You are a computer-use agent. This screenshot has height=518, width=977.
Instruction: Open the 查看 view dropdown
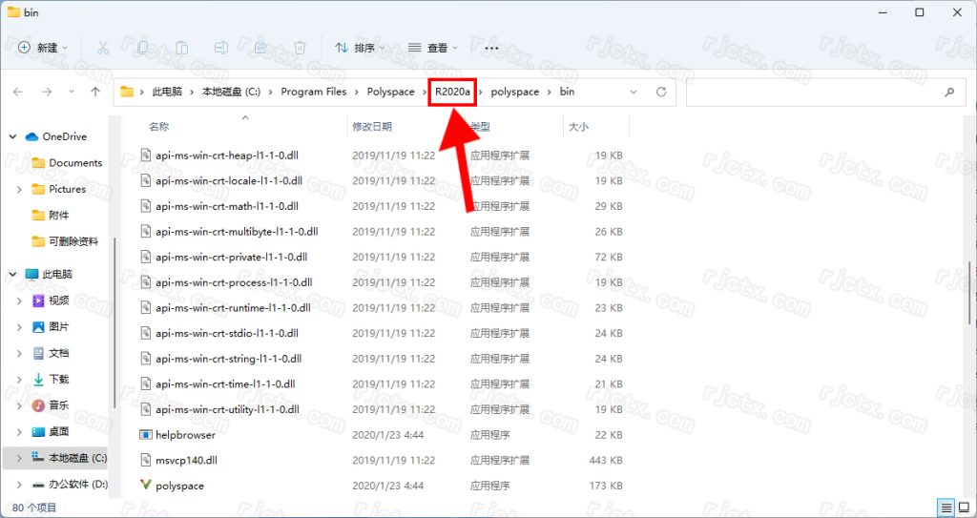click(432, 47)
